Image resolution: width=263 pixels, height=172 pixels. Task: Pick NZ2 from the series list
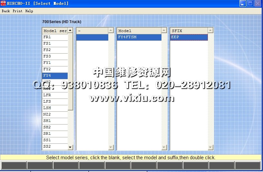point(55,115)
